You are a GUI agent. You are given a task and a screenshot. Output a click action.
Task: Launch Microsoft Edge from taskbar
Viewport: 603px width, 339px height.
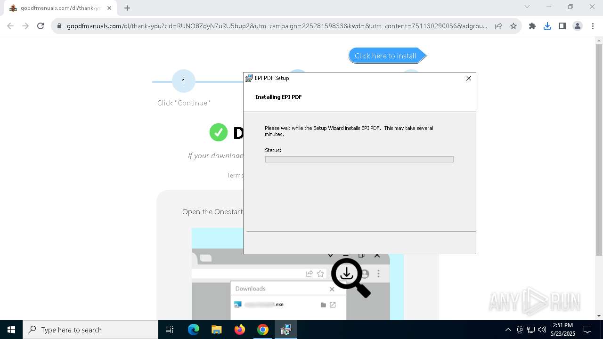[x=194, y=330]
